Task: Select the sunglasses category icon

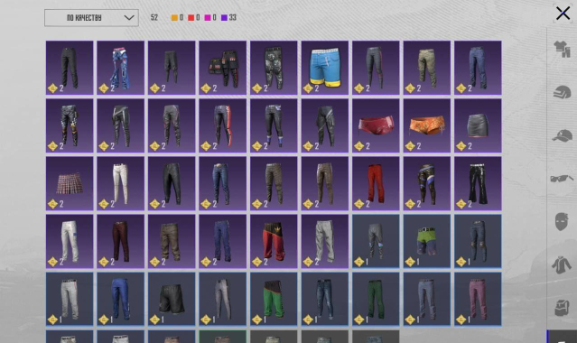Action: click(562, 179)
